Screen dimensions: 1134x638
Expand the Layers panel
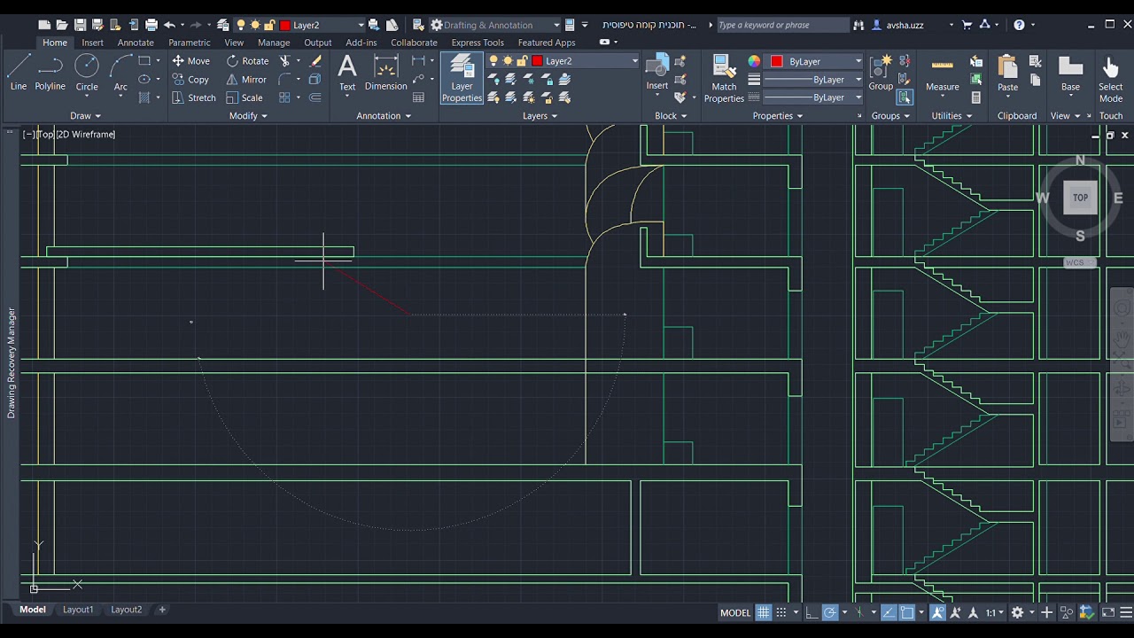point(540,116)
